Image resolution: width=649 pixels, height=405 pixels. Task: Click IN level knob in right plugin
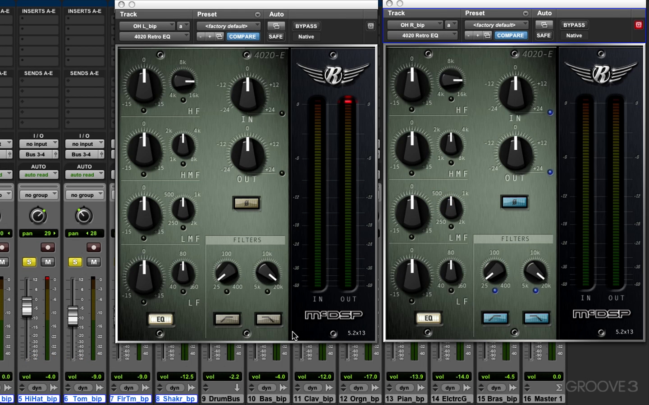coord(516,94)
